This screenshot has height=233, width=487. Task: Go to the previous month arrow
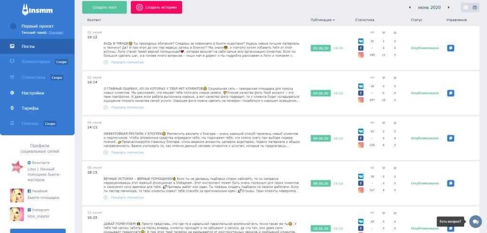tap(409, 8)
